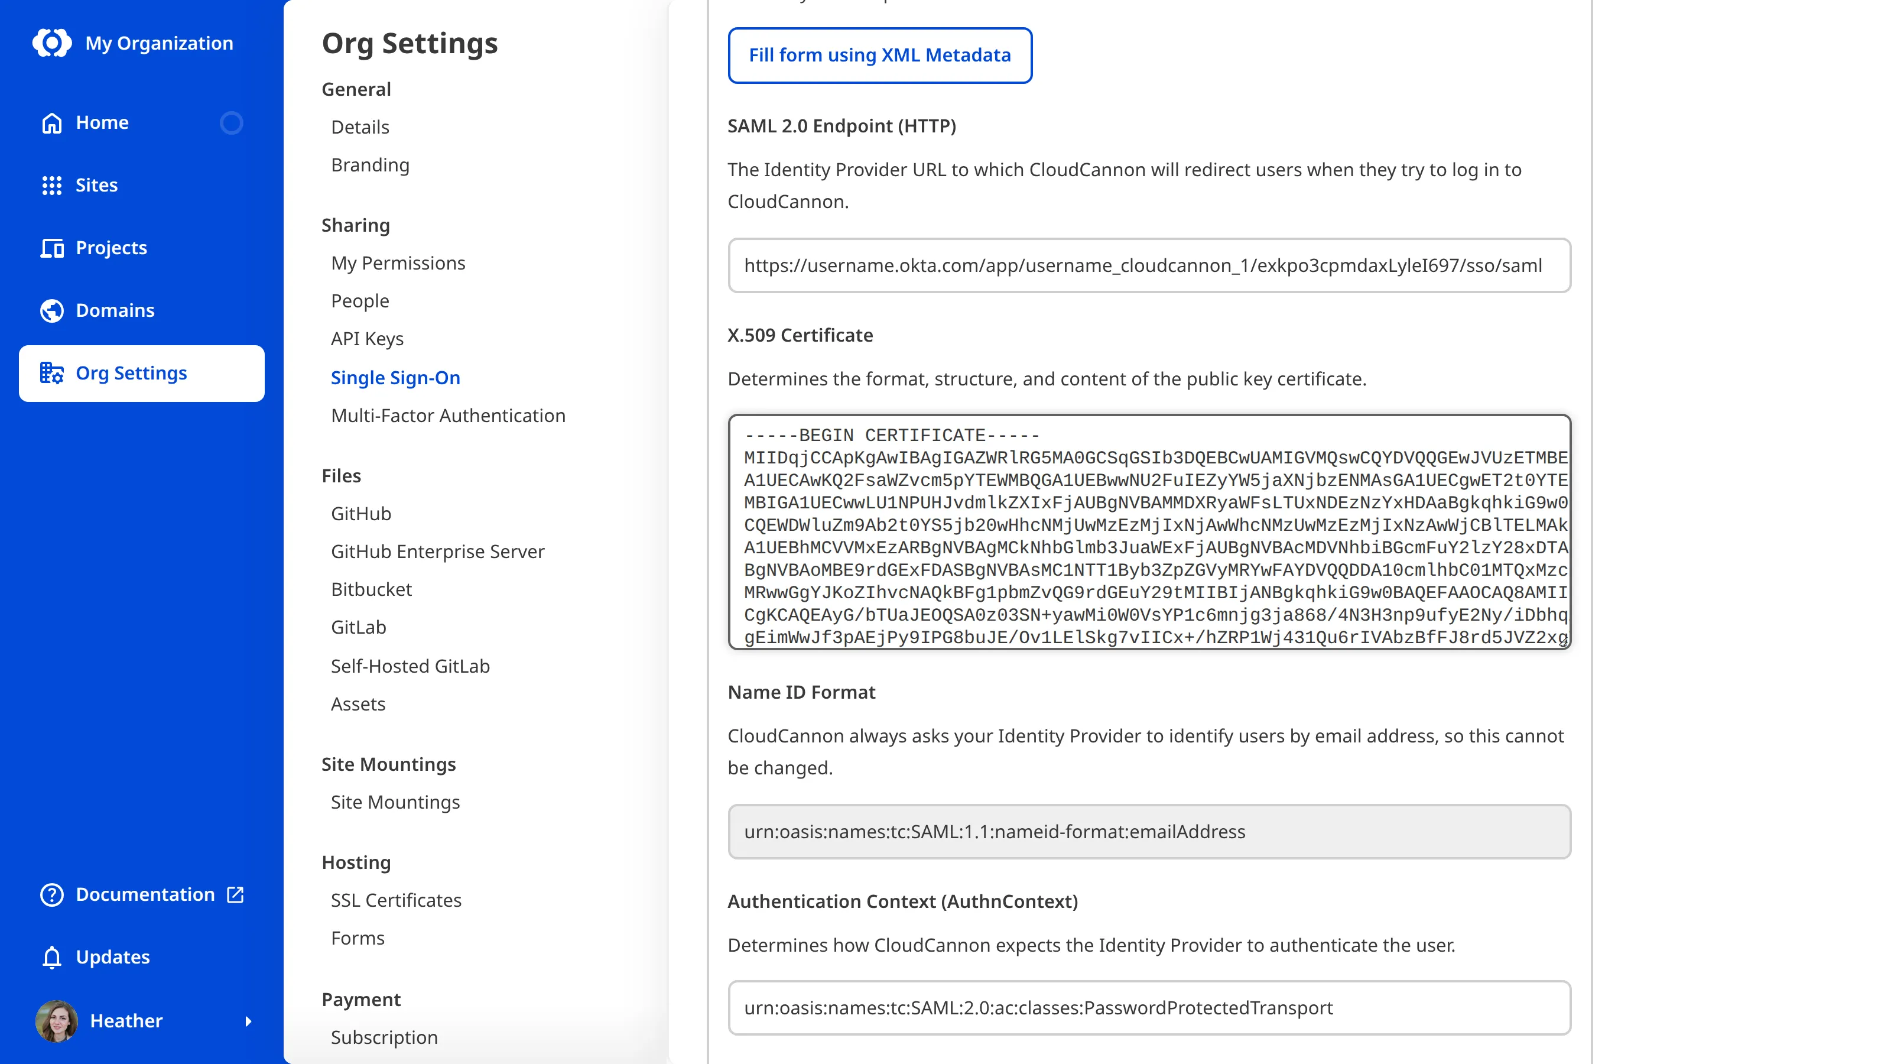Open GitHub Enterprise Server settings
Screen dimensions: 1891x1064
(437, 552)
